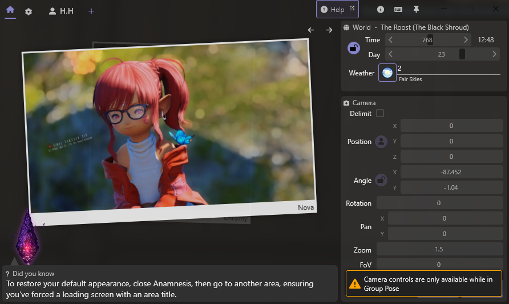The height and width of the screenshot is (304, 509).
Task: Open the Help link
Action: [337, 10]
